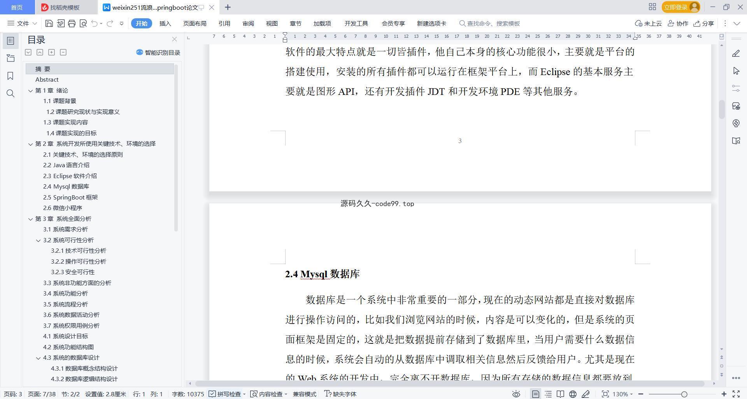Open the 130% zoom level dropdown
The image size is (747, 399).
click(622, 394)
